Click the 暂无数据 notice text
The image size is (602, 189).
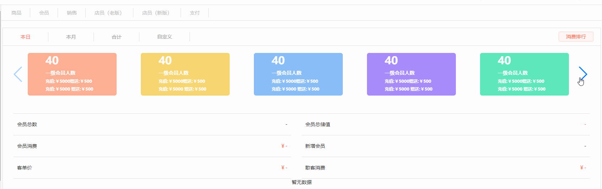pyautogui.click(x=302, y=182)
